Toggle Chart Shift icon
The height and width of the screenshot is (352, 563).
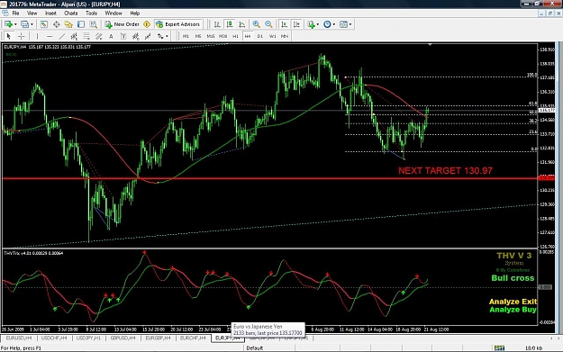point(296,24)
